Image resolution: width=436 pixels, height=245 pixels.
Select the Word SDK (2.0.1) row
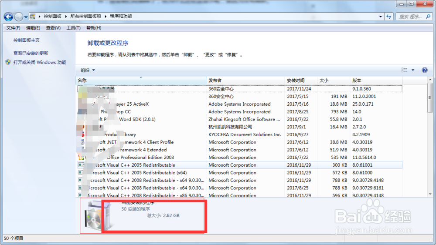pyautogui.click(x=239, y=119)
